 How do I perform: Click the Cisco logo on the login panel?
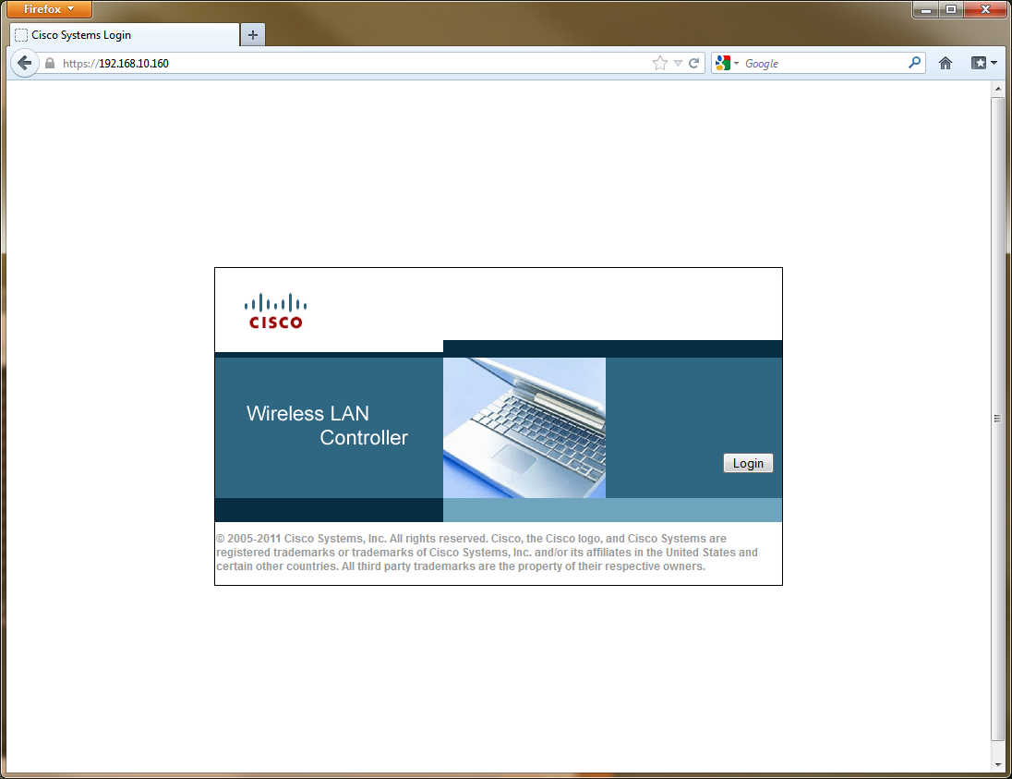[x=274, y=310]
